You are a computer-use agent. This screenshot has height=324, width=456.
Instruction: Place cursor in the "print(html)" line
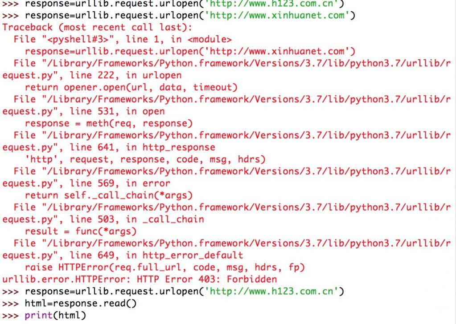pyautogui.click(x=55, y=316)
